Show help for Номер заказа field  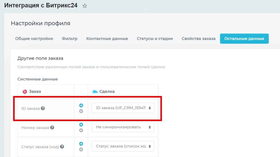tap(52, 128)
